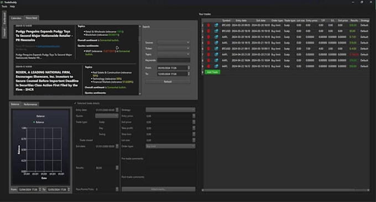The image size is (376, 202).
Task: Click the Attachments... button
Action: [158, 189]
